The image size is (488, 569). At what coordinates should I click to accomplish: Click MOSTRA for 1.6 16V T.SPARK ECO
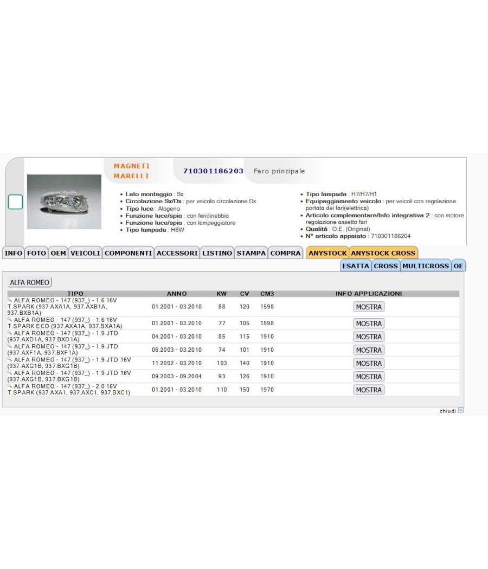[369, 324]
